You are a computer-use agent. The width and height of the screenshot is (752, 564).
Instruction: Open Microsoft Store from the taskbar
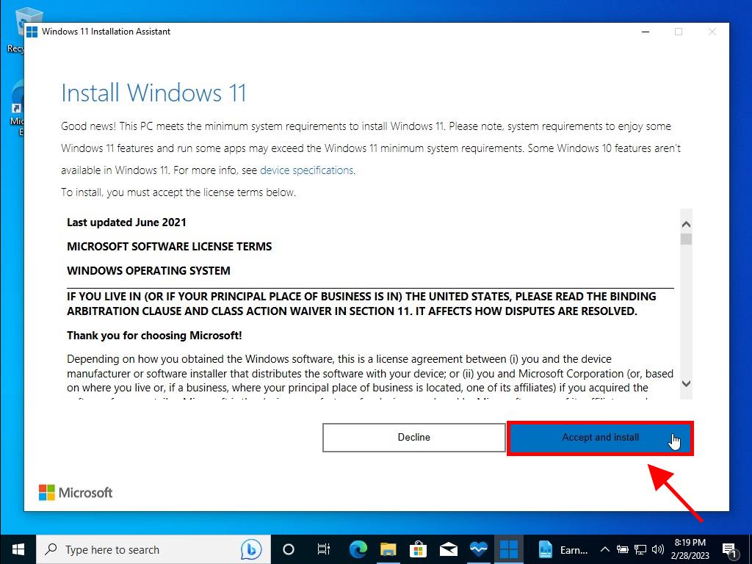tap(418, 549)
